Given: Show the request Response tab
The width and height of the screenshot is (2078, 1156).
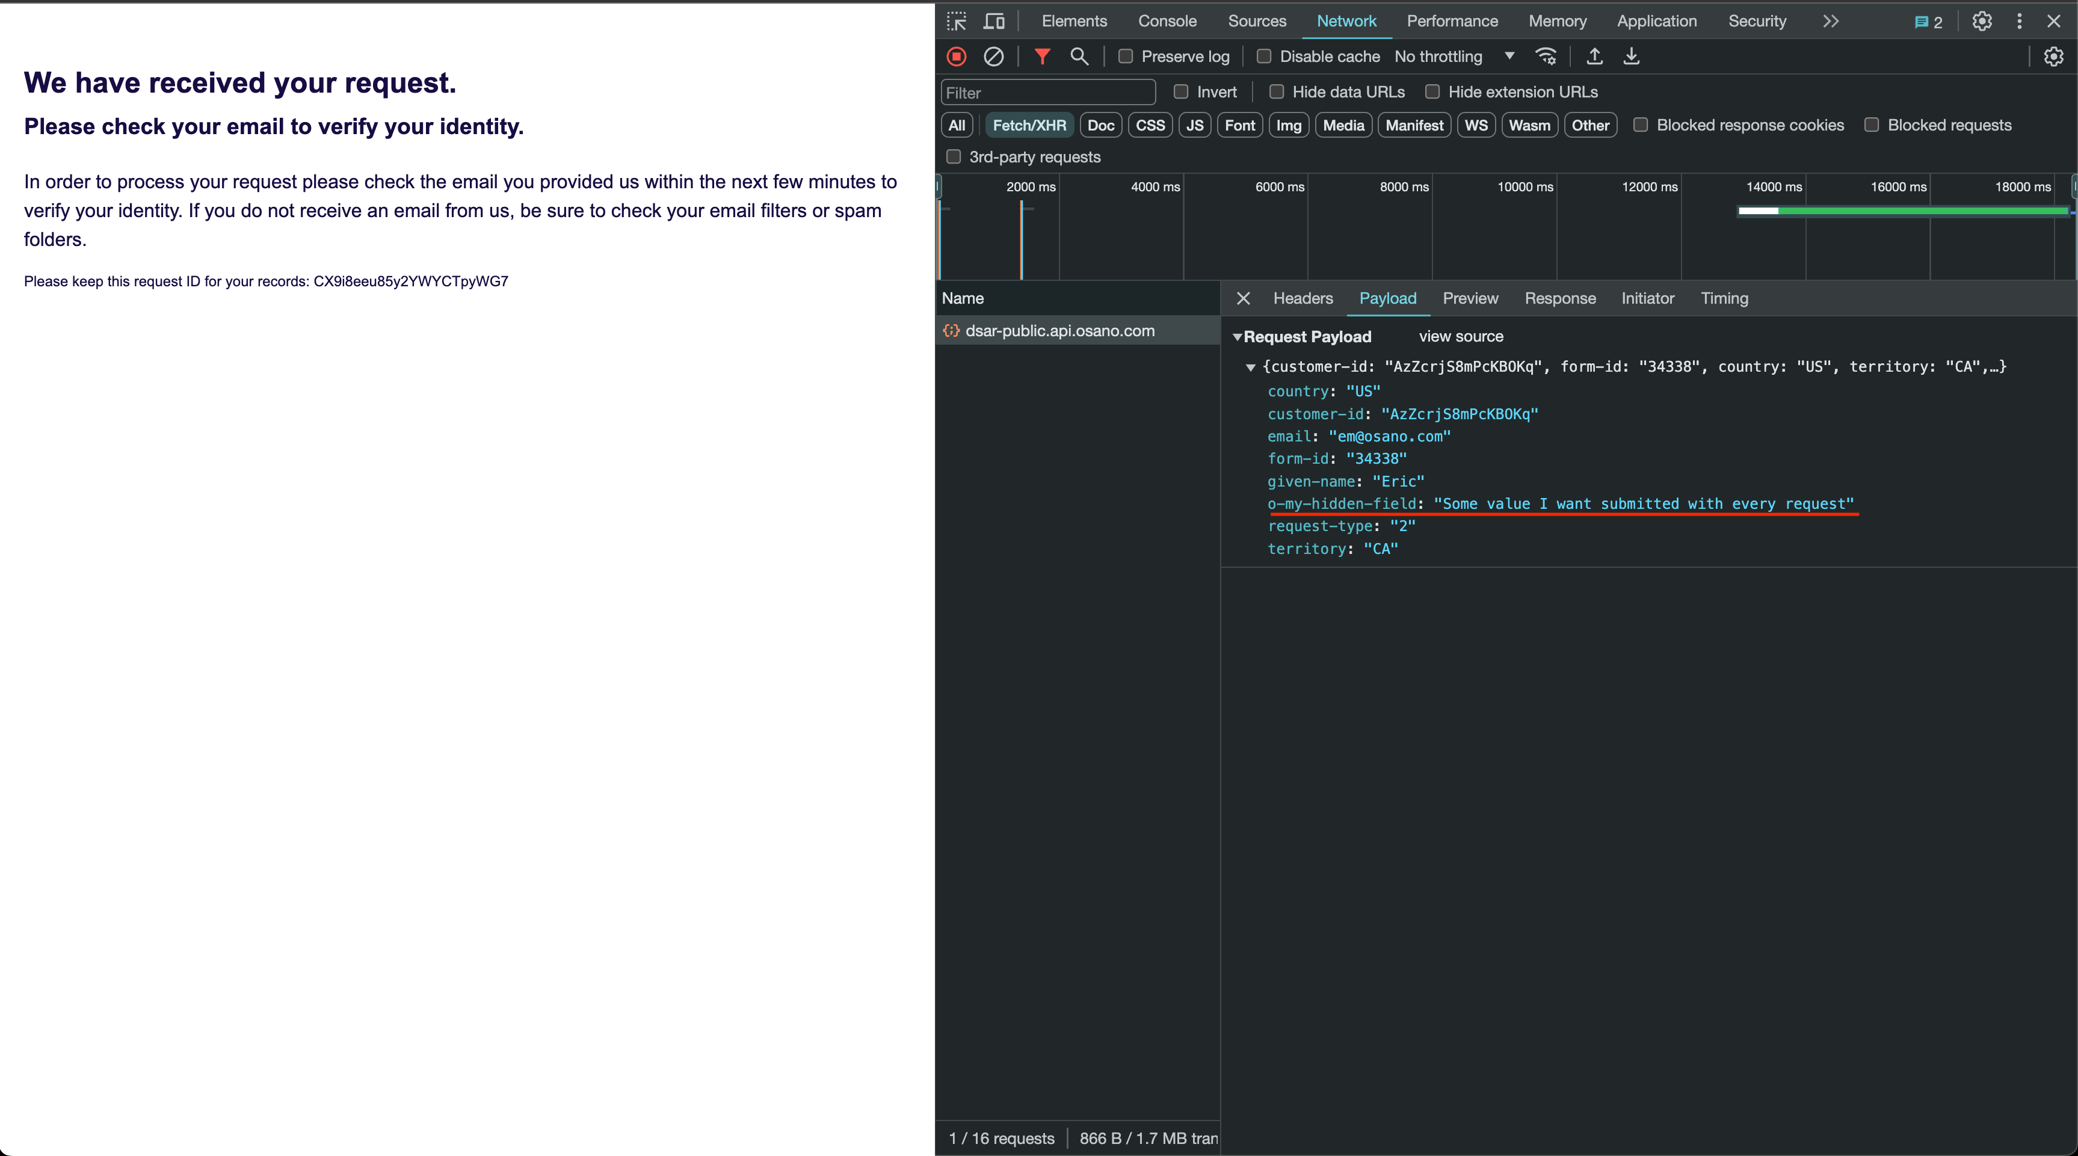Looking at the screenshot, I should click(x=1560, y=298).
